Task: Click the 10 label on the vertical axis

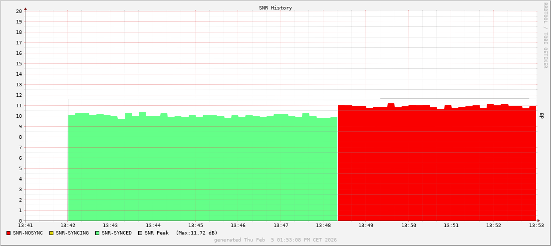Action: point(18,116)
